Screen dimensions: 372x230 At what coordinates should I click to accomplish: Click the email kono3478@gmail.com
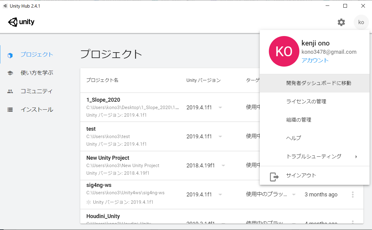click(329, 52)
